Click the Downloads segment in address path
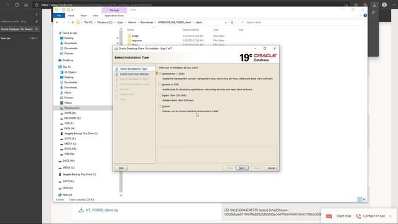The height and width of the screenshot is (224, 398). point(147,22)
